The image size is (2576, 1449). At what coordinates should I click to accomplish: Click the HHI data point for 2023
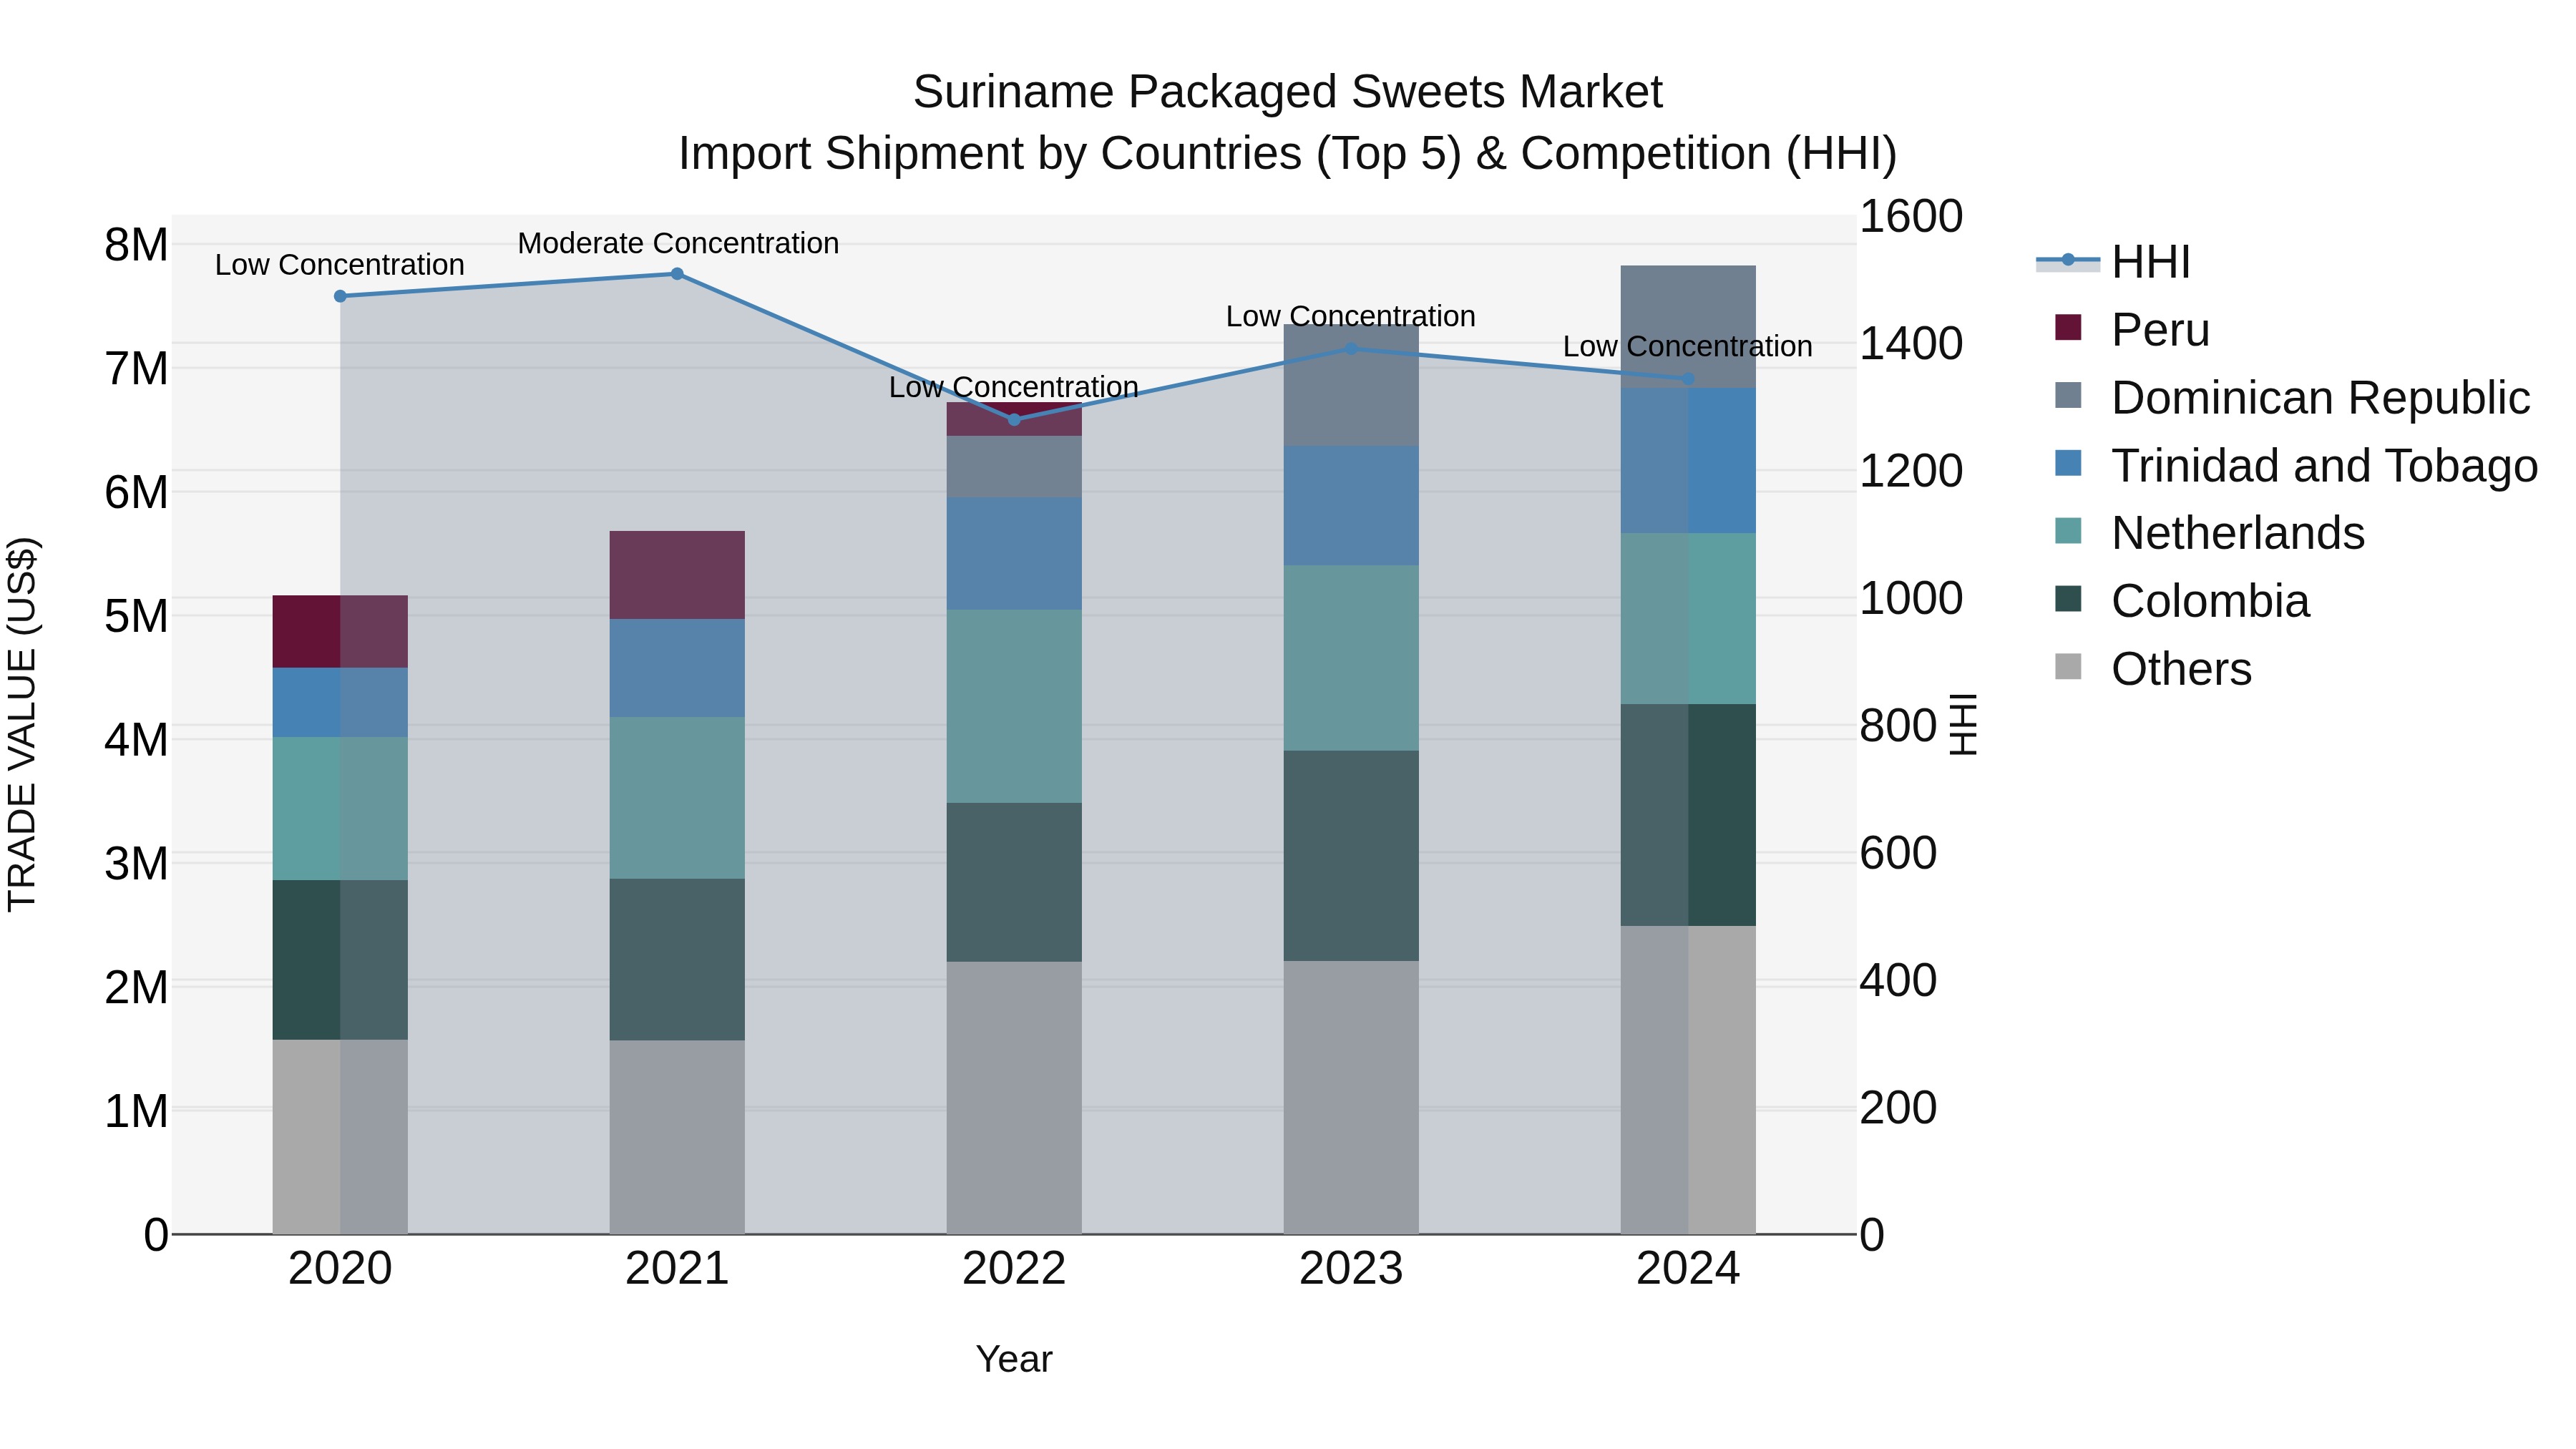point(1351,348)
